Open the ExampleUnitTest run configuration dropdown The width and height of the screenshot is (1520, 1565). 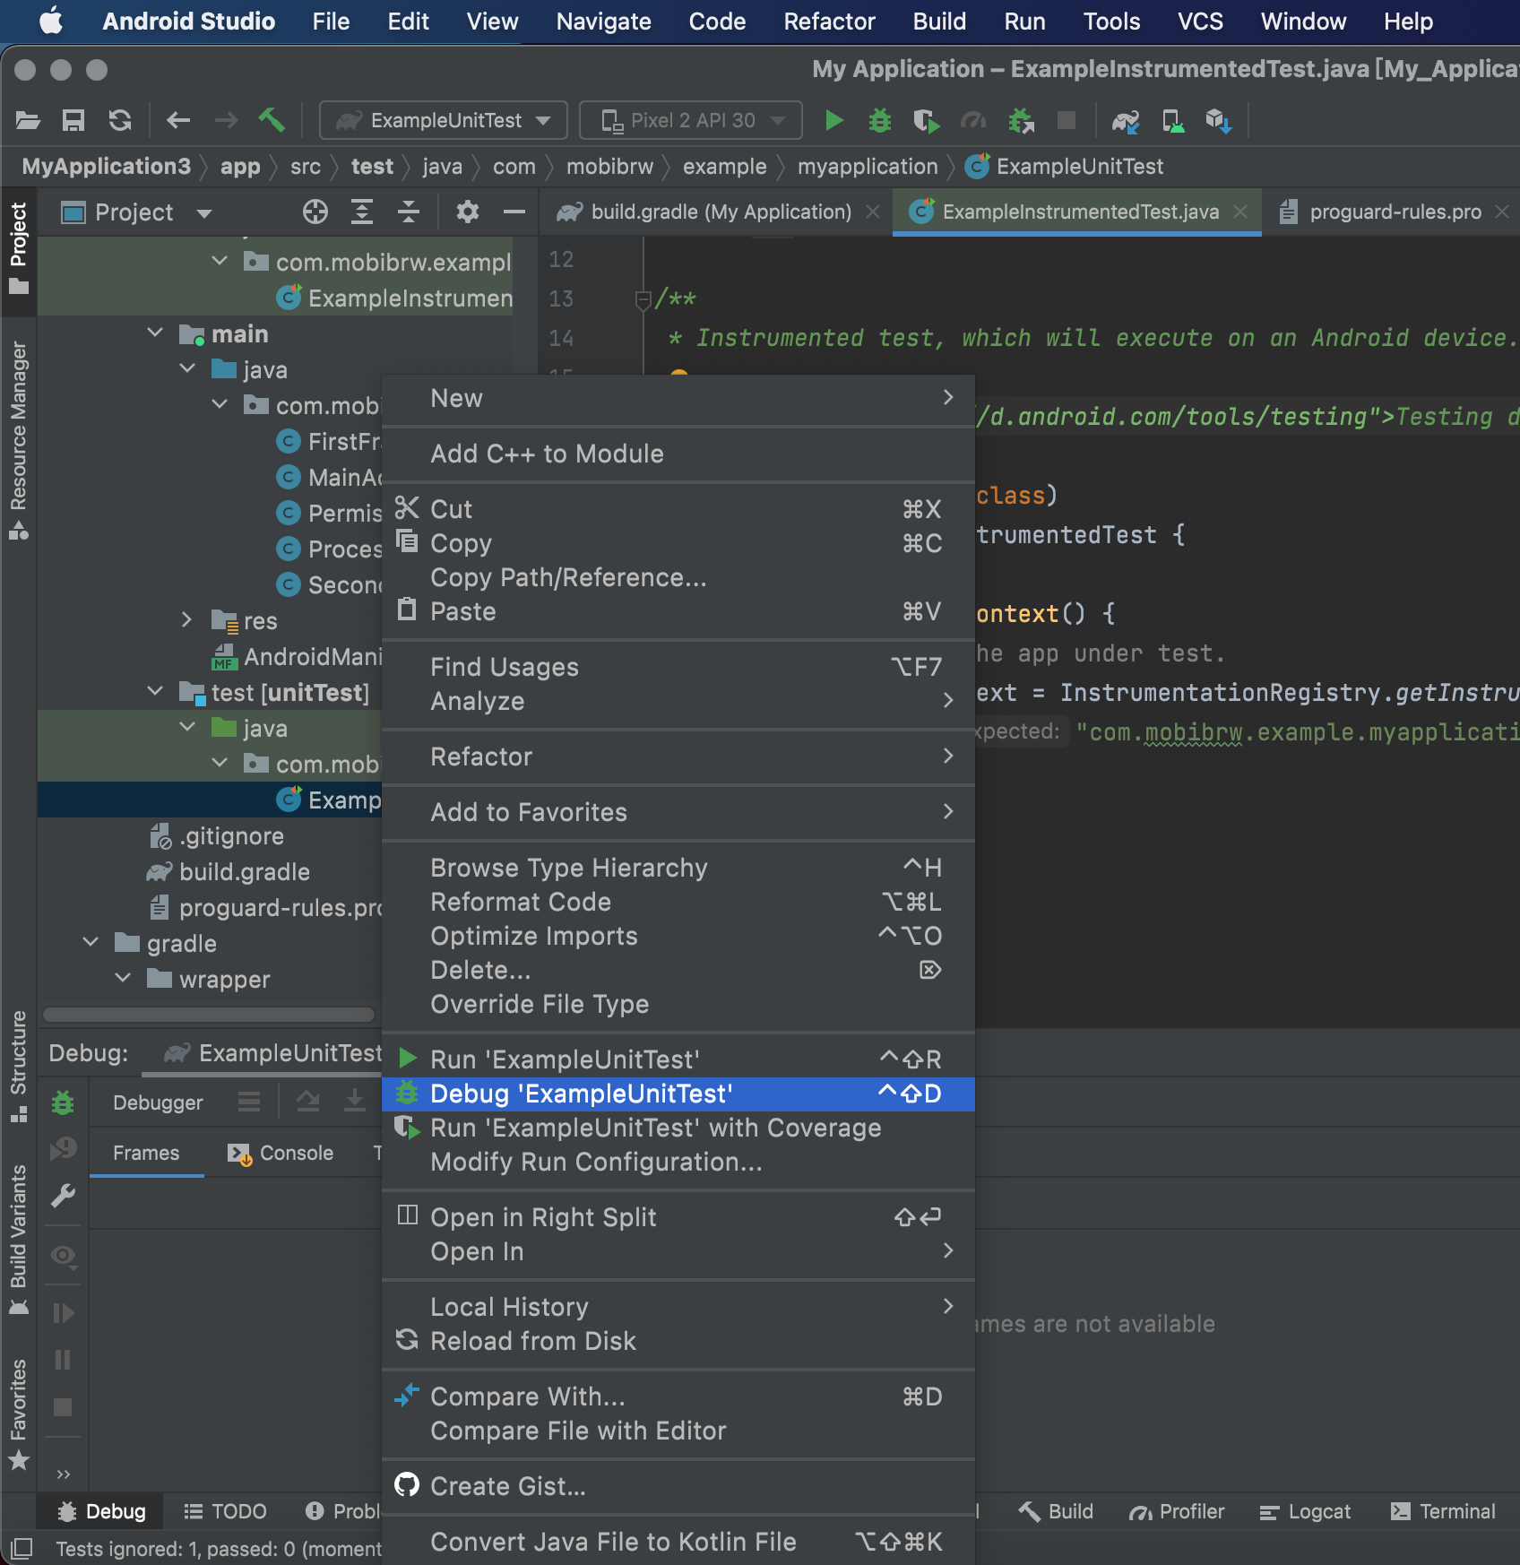(444, 120)
